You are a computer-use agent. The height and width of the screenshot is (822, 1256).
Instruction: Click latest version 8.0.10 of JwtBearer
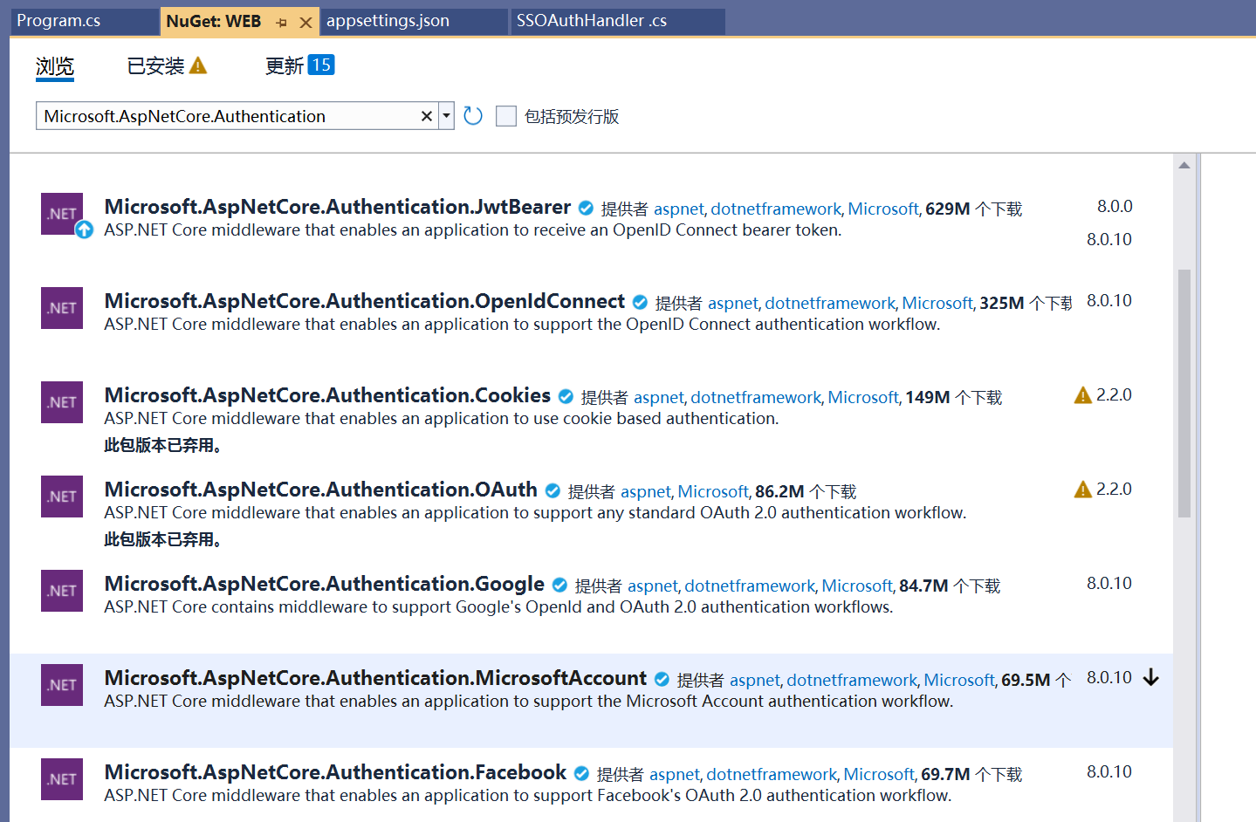(1108, 239)
